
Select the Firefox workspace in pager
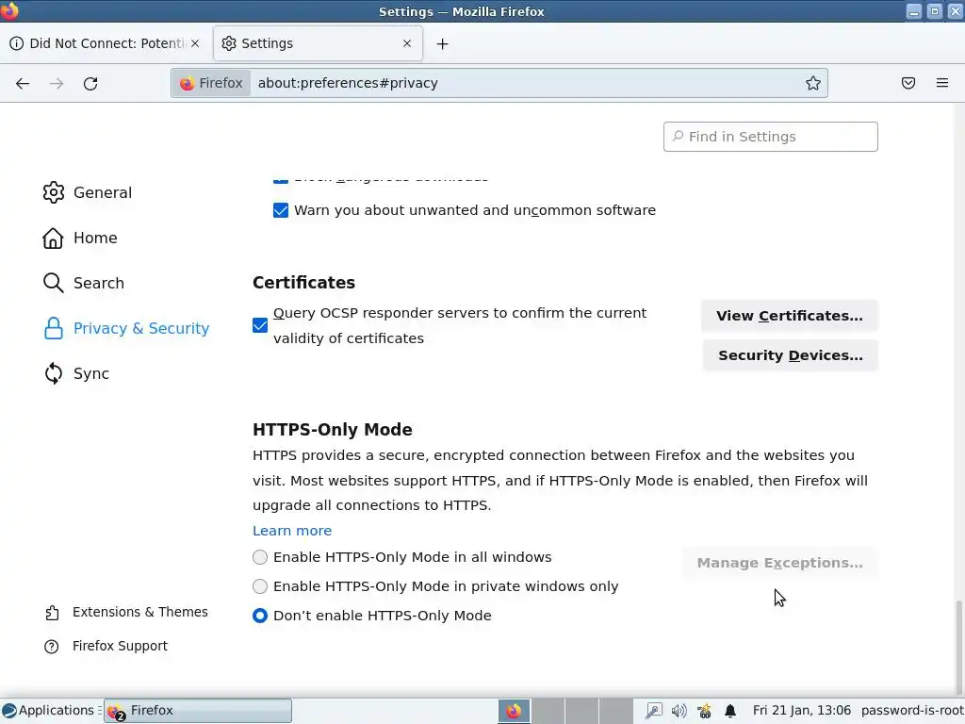click(514, 711)
